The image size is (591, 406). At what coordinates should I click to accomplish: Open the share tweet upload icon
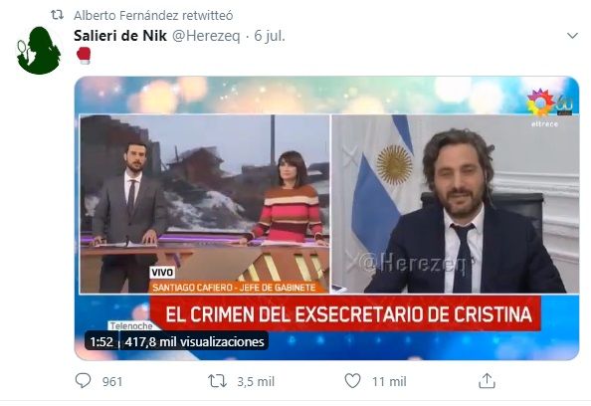[x=487, y=381]
